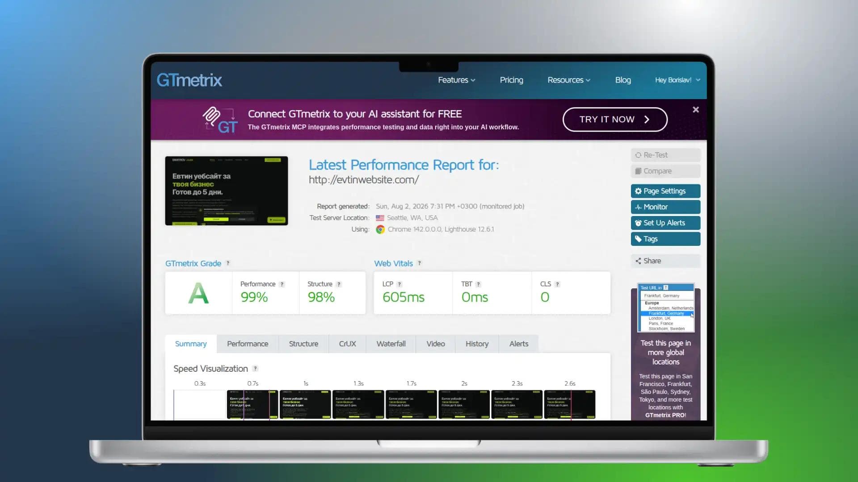Click the Monitor pulse icon

(638, 207)
